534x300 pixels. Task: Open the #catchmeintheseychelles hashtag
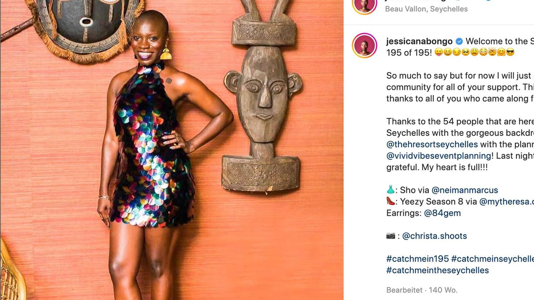(x=438, y=270)
